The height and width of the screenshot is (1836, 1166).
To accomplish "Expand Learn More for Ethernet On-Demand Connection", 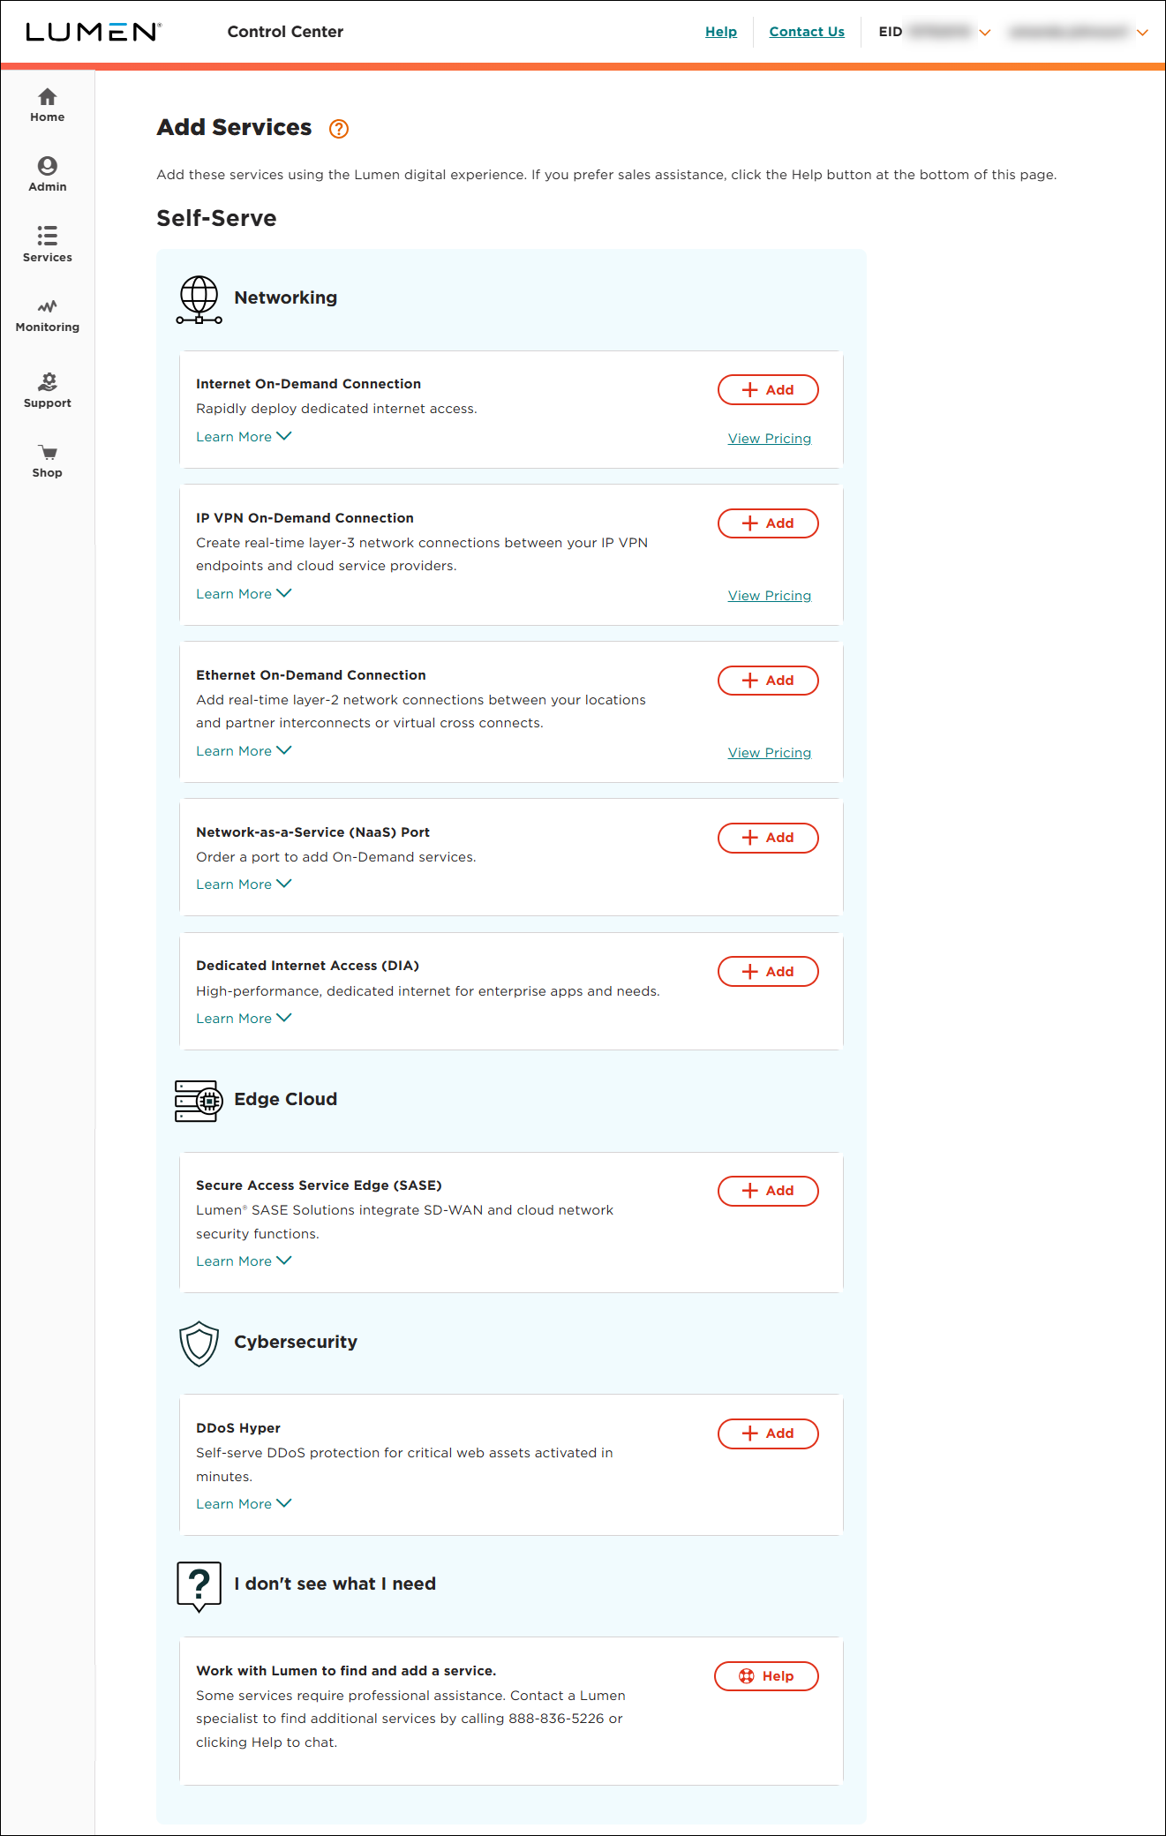I will coord(244,751).
